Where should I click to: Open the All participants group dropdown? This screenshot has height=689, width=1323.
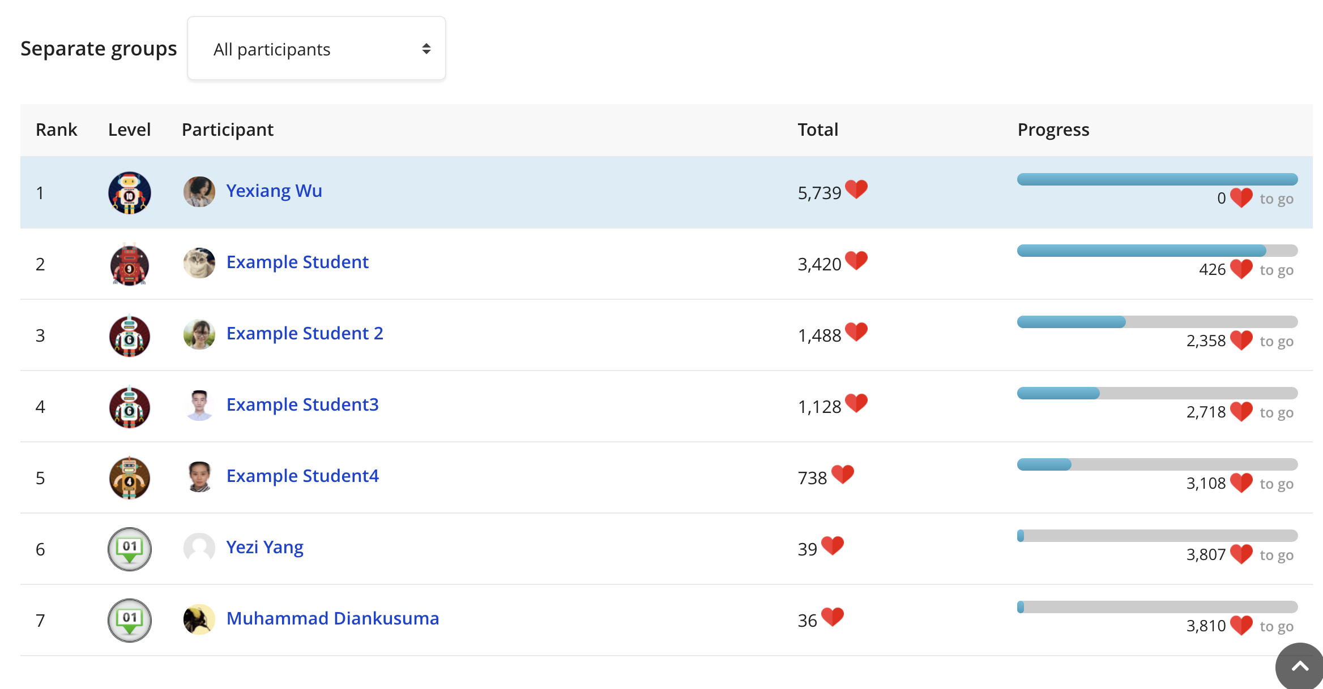[316, 49]
